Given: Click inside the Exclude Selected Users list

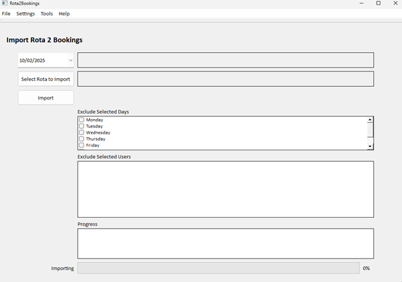Looking at the screenshot, I should click(x=225, y=189).
